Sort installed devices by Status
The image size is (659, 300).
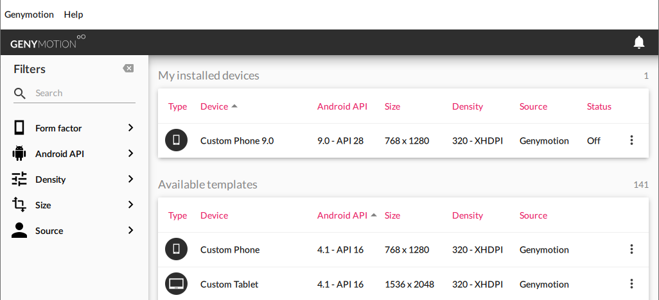click(x=599, y=106)
